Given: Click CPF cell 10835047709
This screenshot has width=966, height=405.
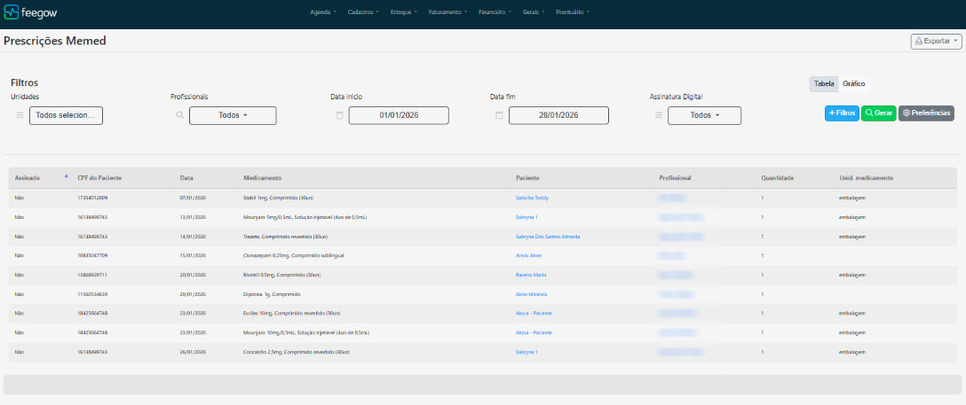Looking at the screenshot, I should coord(93,255).
